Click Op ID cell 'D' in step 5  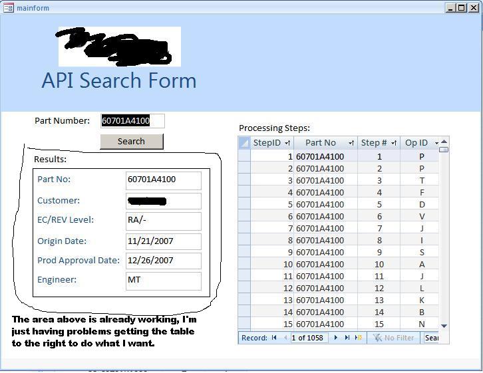[419, 204]
